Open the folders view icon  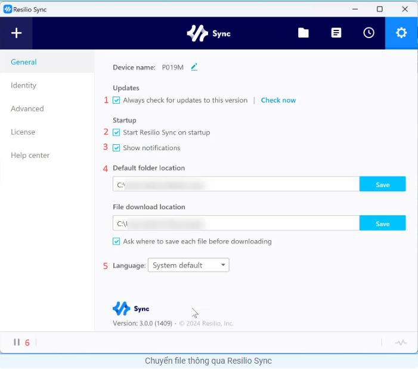304,33
